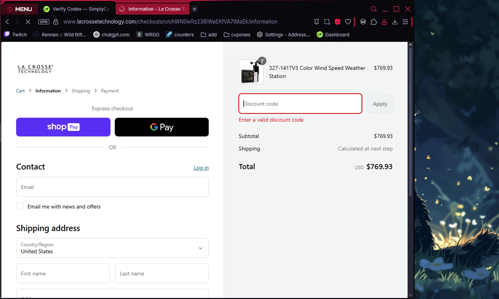The image size is (499, 299).
Task: Click the Log in link
Action: point(201,168)
